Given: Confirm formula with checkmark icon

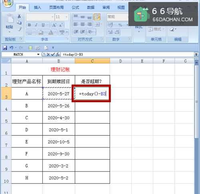Looking at the screenshot, I should [53, 55].
